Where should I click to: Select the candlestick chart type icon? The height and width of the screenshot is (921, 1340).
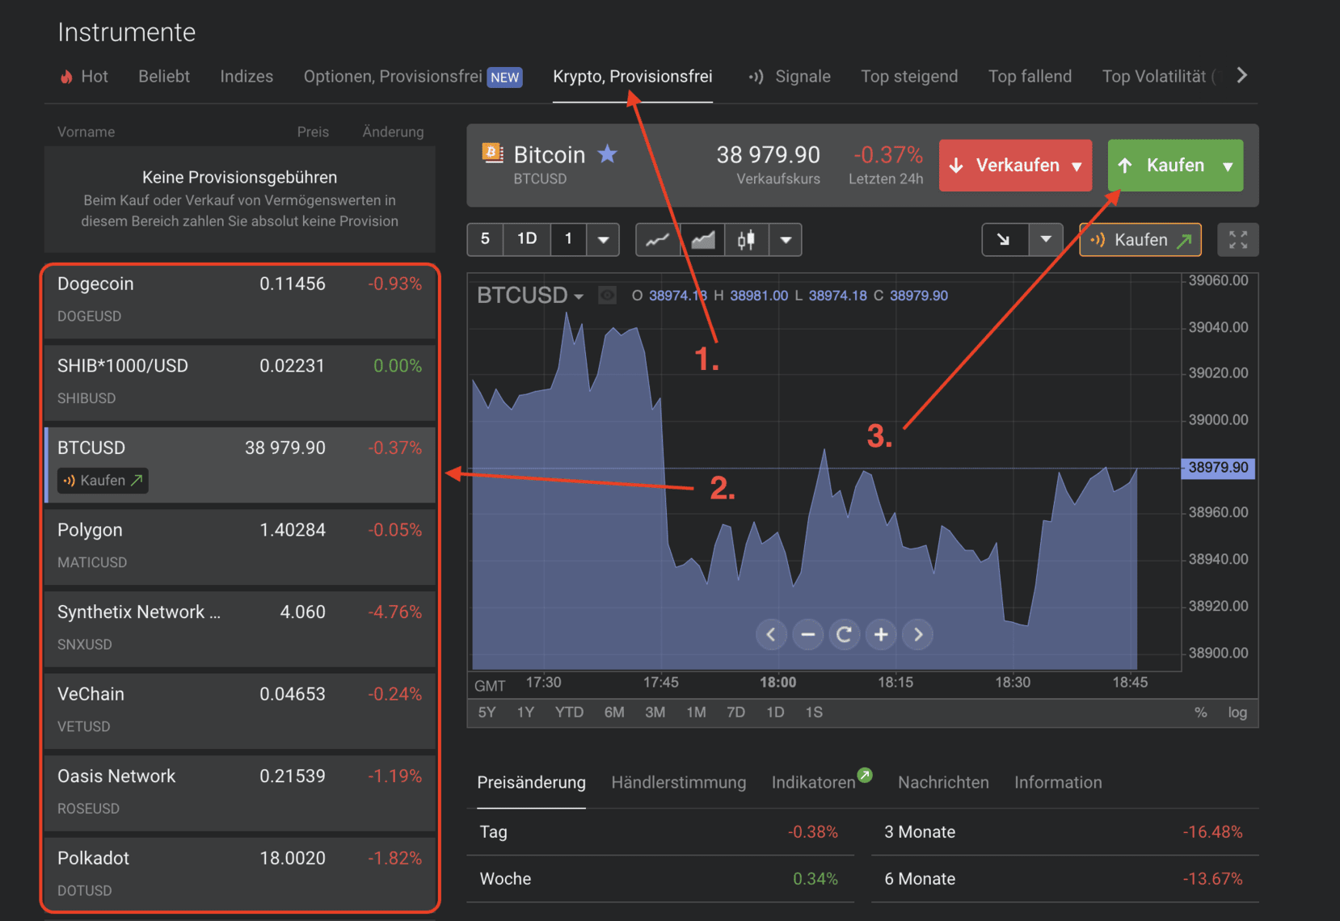click(x=746, y=240)
